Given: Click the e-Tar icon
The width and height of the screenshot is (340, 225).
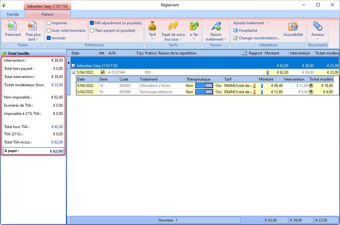Looking at the screenshot, I should tap(194, 26).
